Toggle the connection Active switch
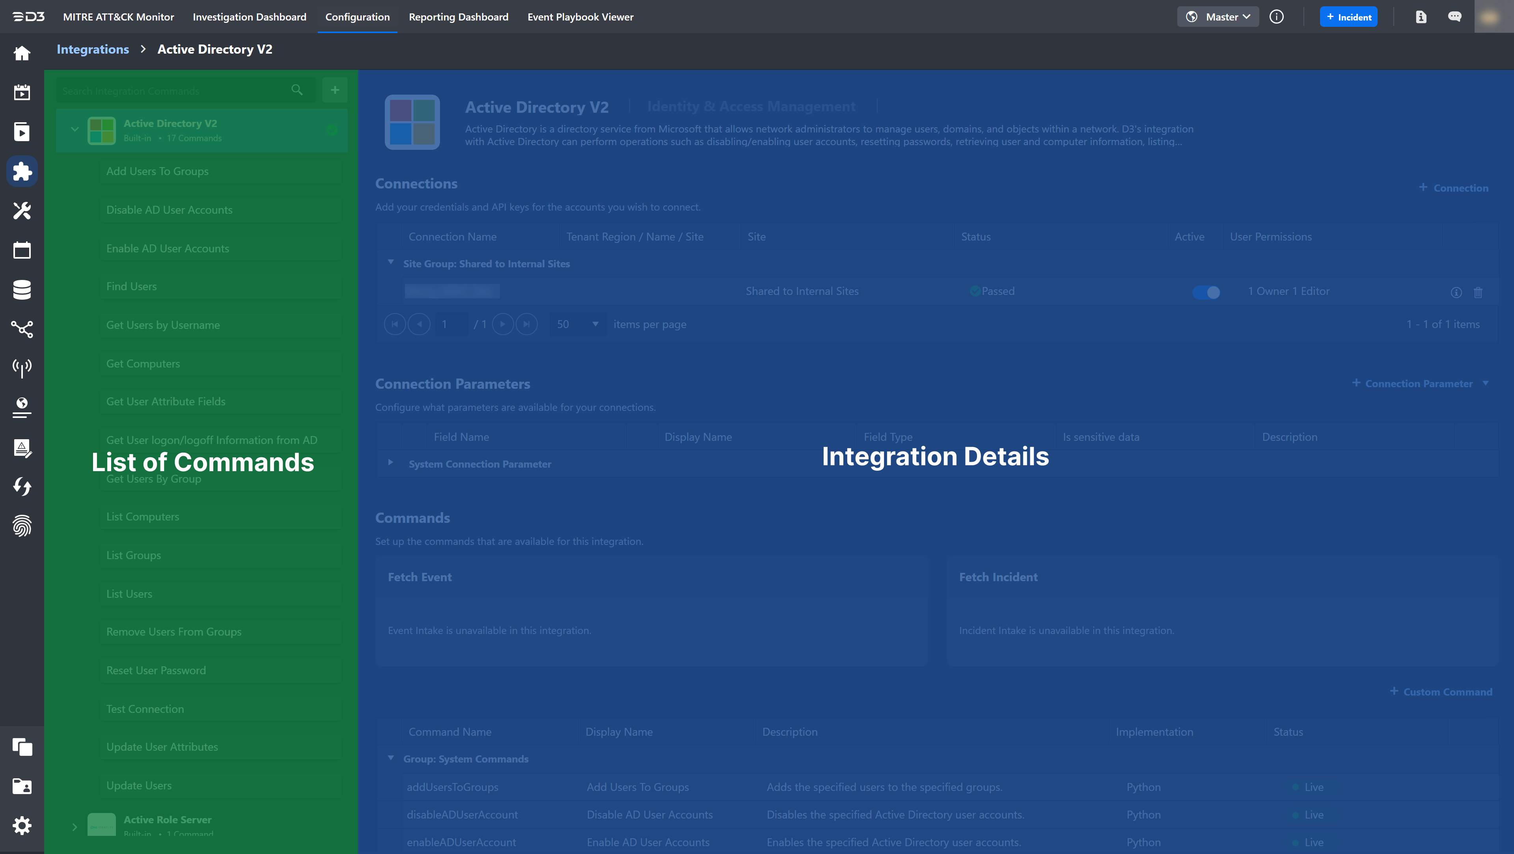Screen dimensions: 1514x854 (x=1206, y=292)
